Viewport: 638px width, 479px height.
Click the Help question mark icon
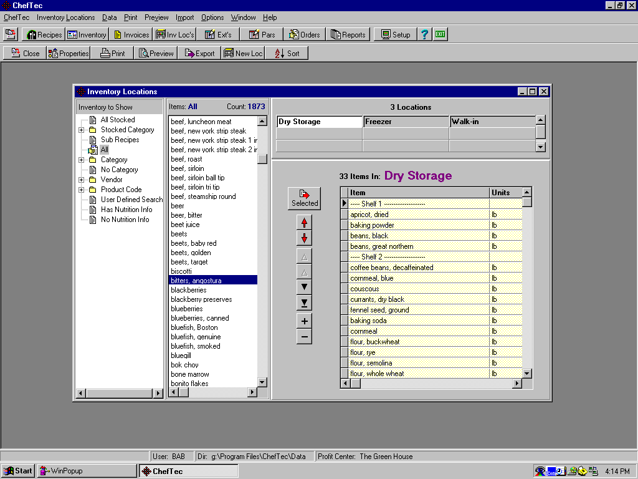pyautogui.click(x=424, y=34)
